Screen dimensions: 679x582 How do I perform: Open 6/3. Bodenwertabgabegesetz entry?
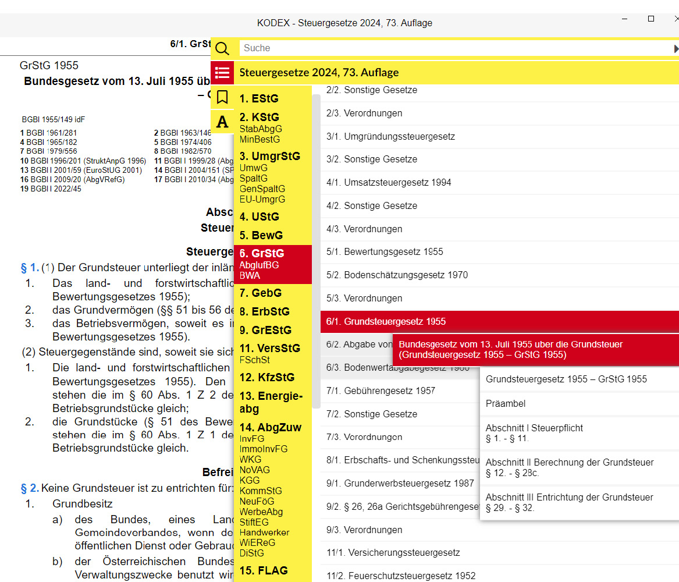400,368
